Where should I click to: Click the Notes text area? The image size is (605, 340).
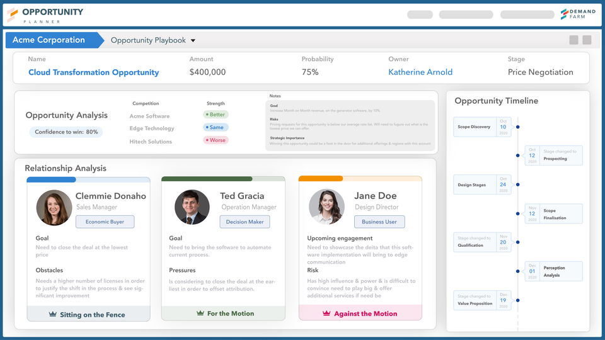click(x=350, y=125)
